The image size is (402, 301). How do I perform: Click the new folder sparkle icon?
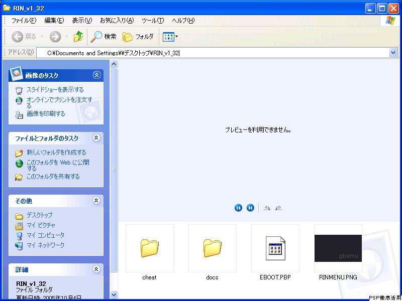coord(19,153)
